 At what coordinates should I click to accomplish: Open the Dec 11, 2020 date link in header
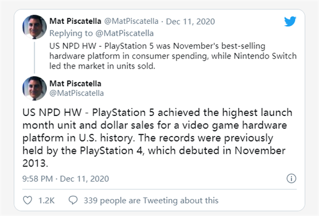(190, 21)
